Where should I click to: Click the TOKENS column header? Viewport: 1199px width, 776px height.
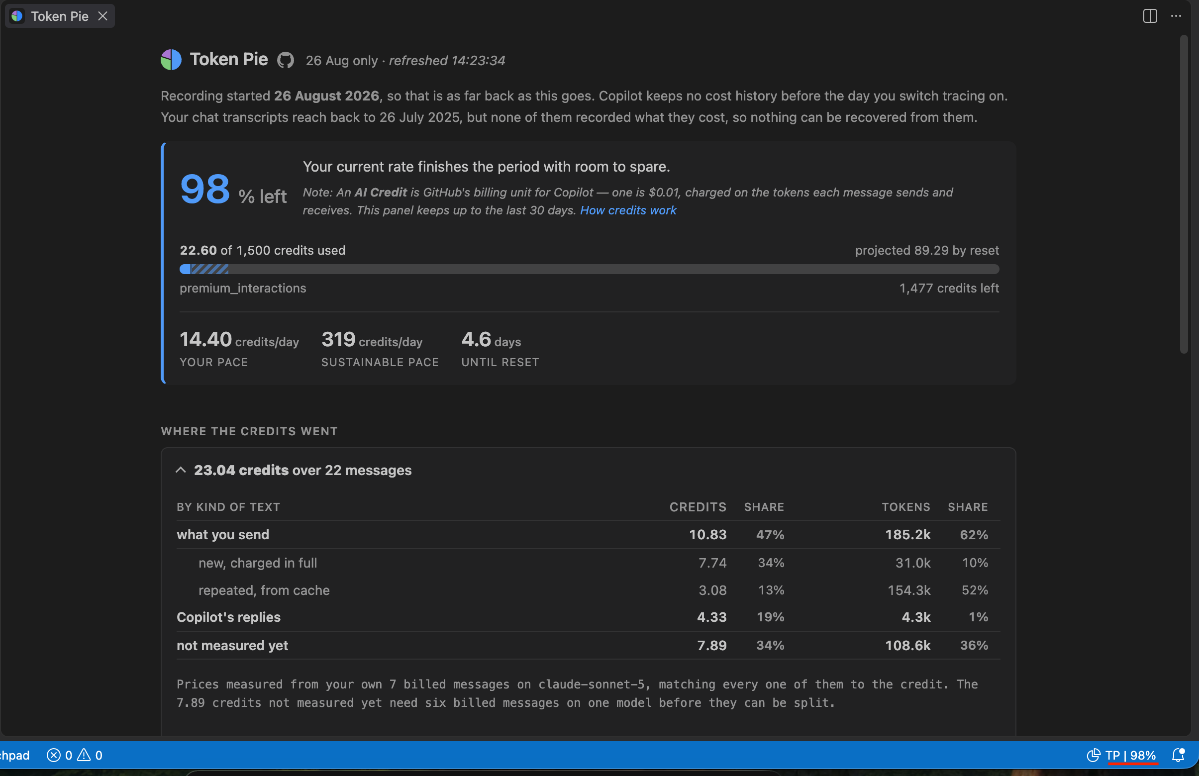906,507
